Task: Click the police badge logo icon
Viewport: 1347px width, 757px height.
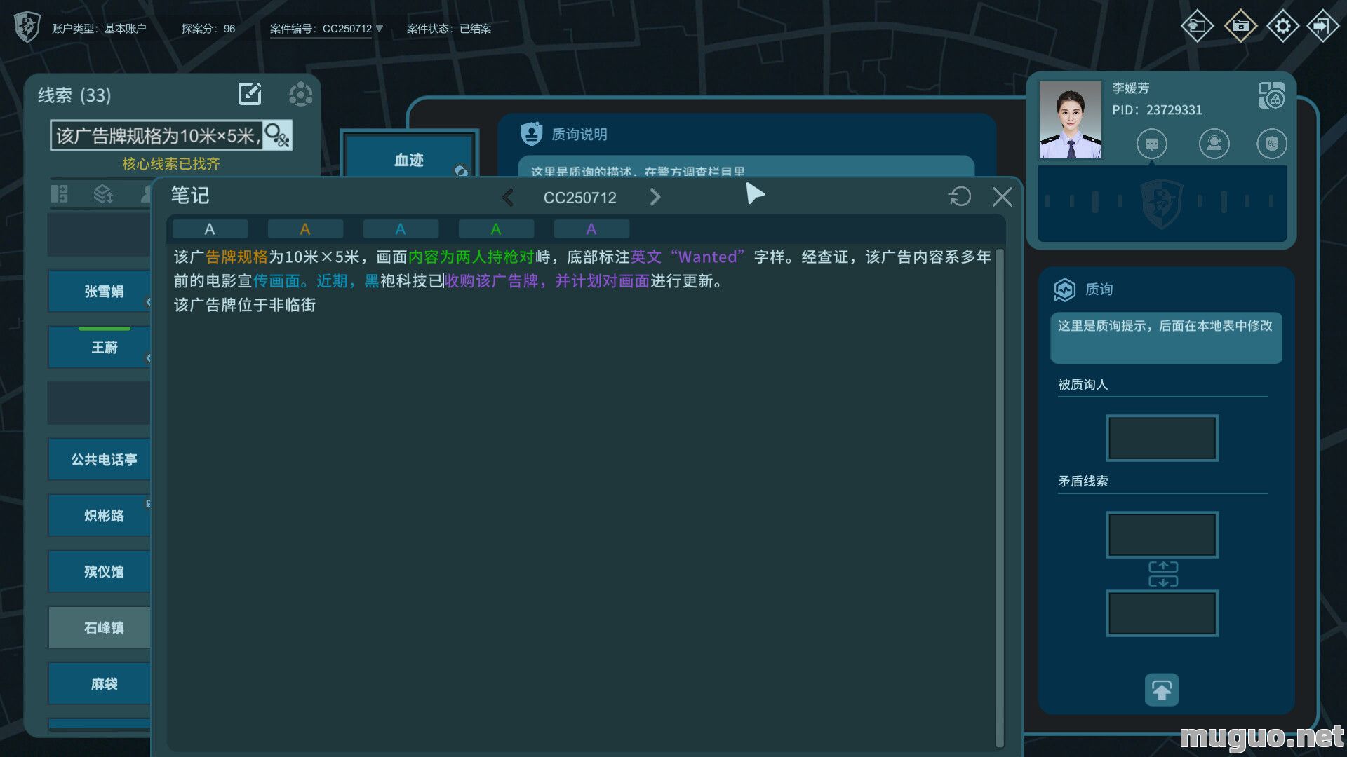Action: click(x=27, y=28)
